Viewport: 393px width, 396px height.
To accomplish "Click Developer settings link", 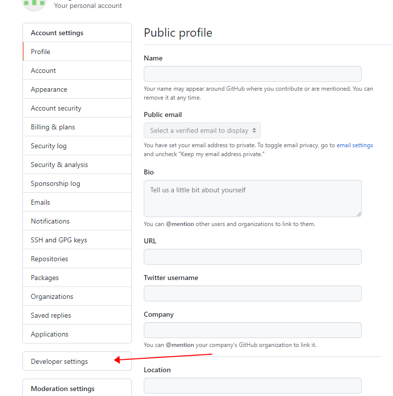I will coord(59,361).
